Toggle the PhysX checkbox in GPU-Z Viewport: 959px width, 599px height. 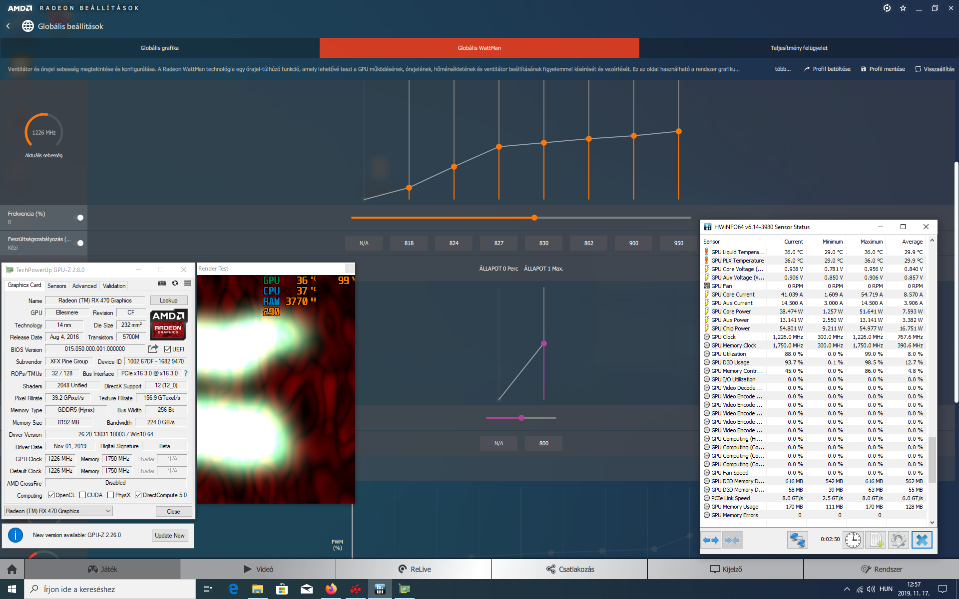click(x=111, y=495)
